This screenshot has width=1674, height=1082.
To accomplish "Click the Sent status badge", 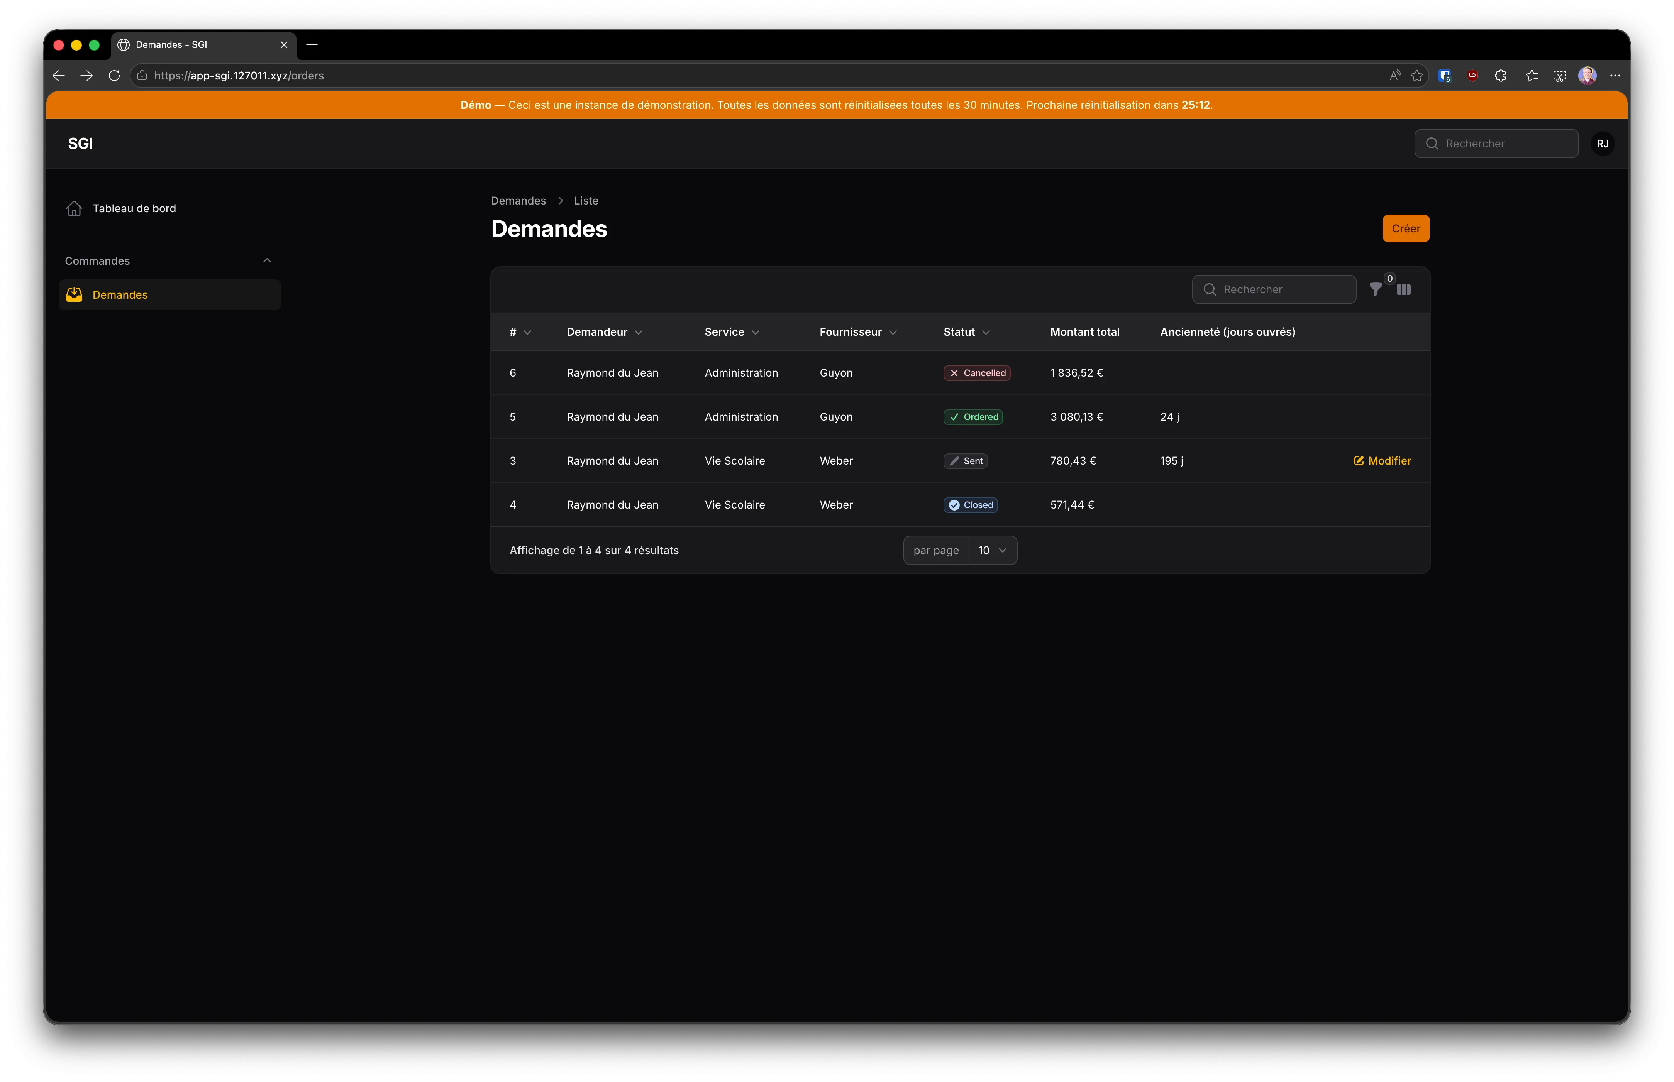I will (x=965, y=461).
